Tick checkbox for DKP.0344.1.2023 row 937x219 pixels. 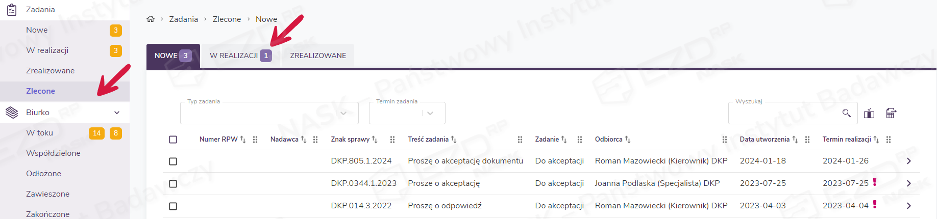tap(173, 184)
